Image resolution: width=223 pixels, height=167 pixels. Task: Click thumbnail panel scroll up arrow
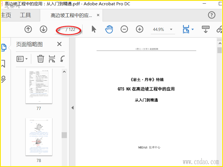pos(64,72)
